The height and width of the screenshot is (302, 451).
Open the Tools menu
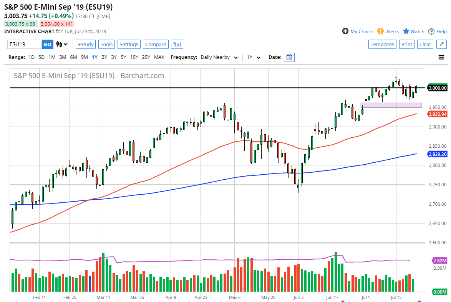[106, 44]
